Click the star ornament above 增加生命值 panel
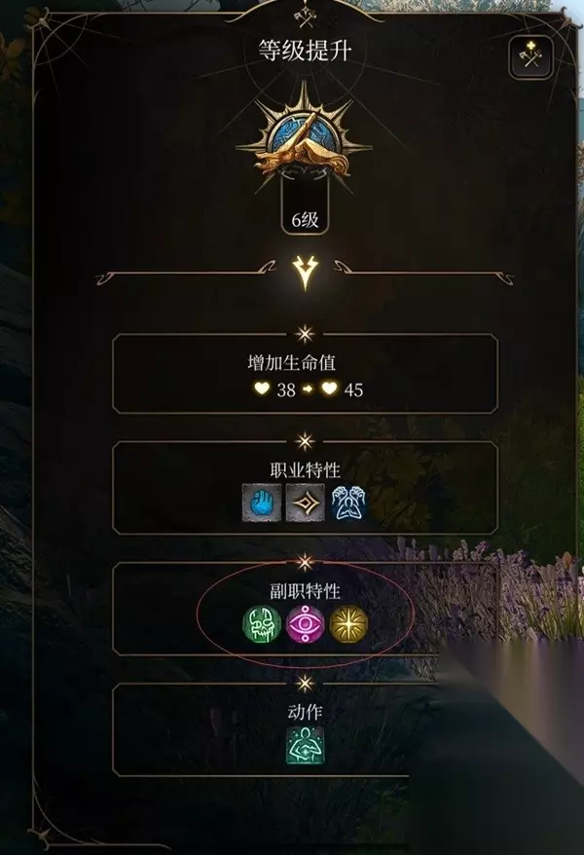Viewport: 584px width, 855px height. (305, 334)
